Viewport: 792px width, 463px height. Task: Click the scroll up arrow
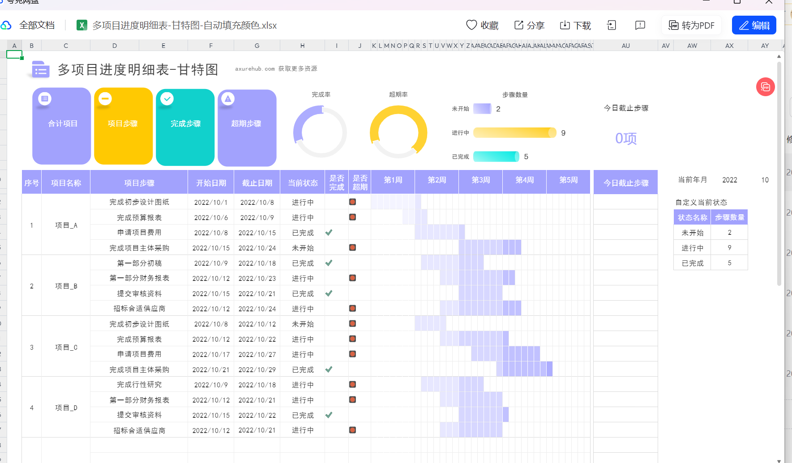(x=779, y=56)
